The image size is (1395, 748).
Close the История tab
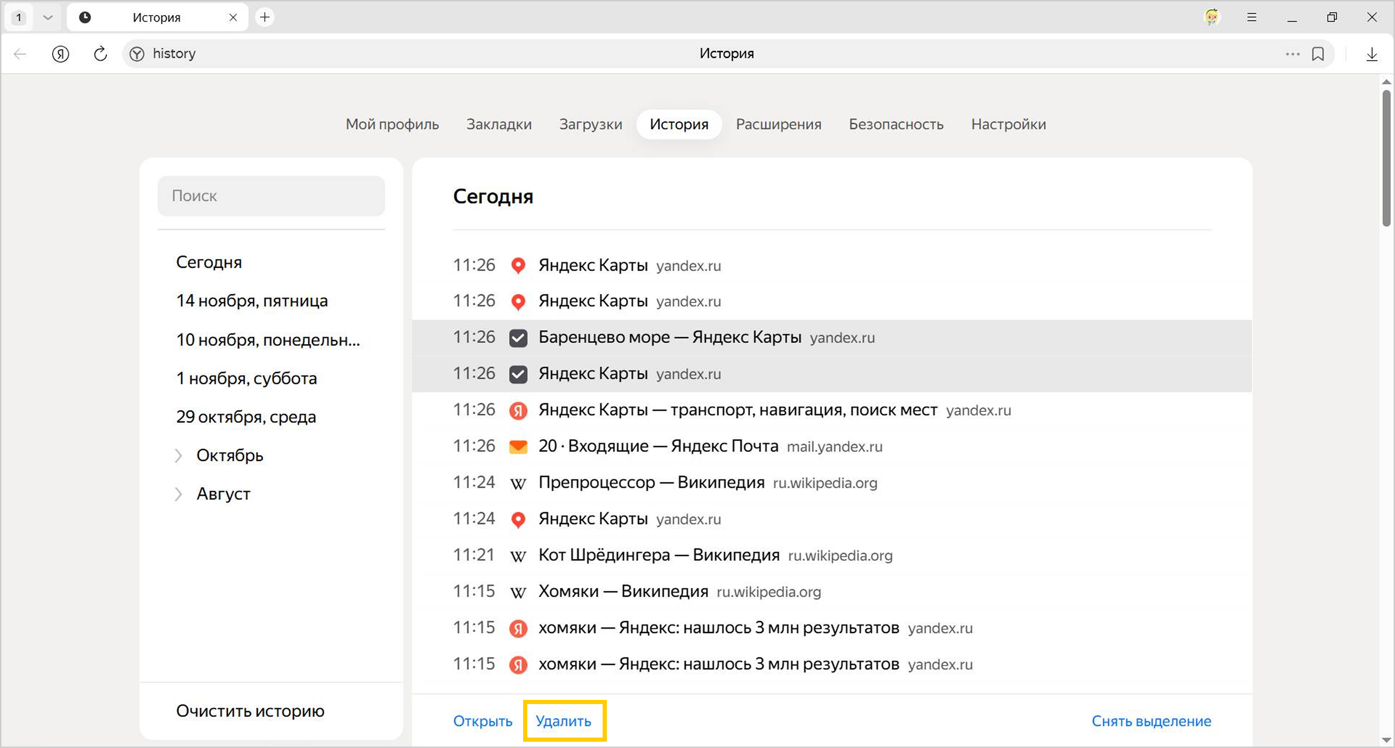click(233, 17)
